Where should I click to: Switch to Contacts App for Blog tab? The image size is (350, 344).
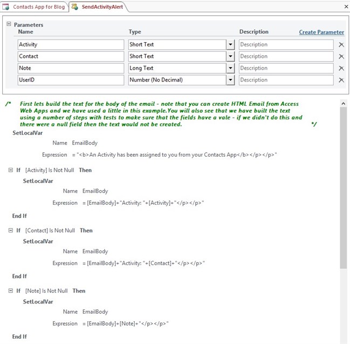click(x=38, y=6)
